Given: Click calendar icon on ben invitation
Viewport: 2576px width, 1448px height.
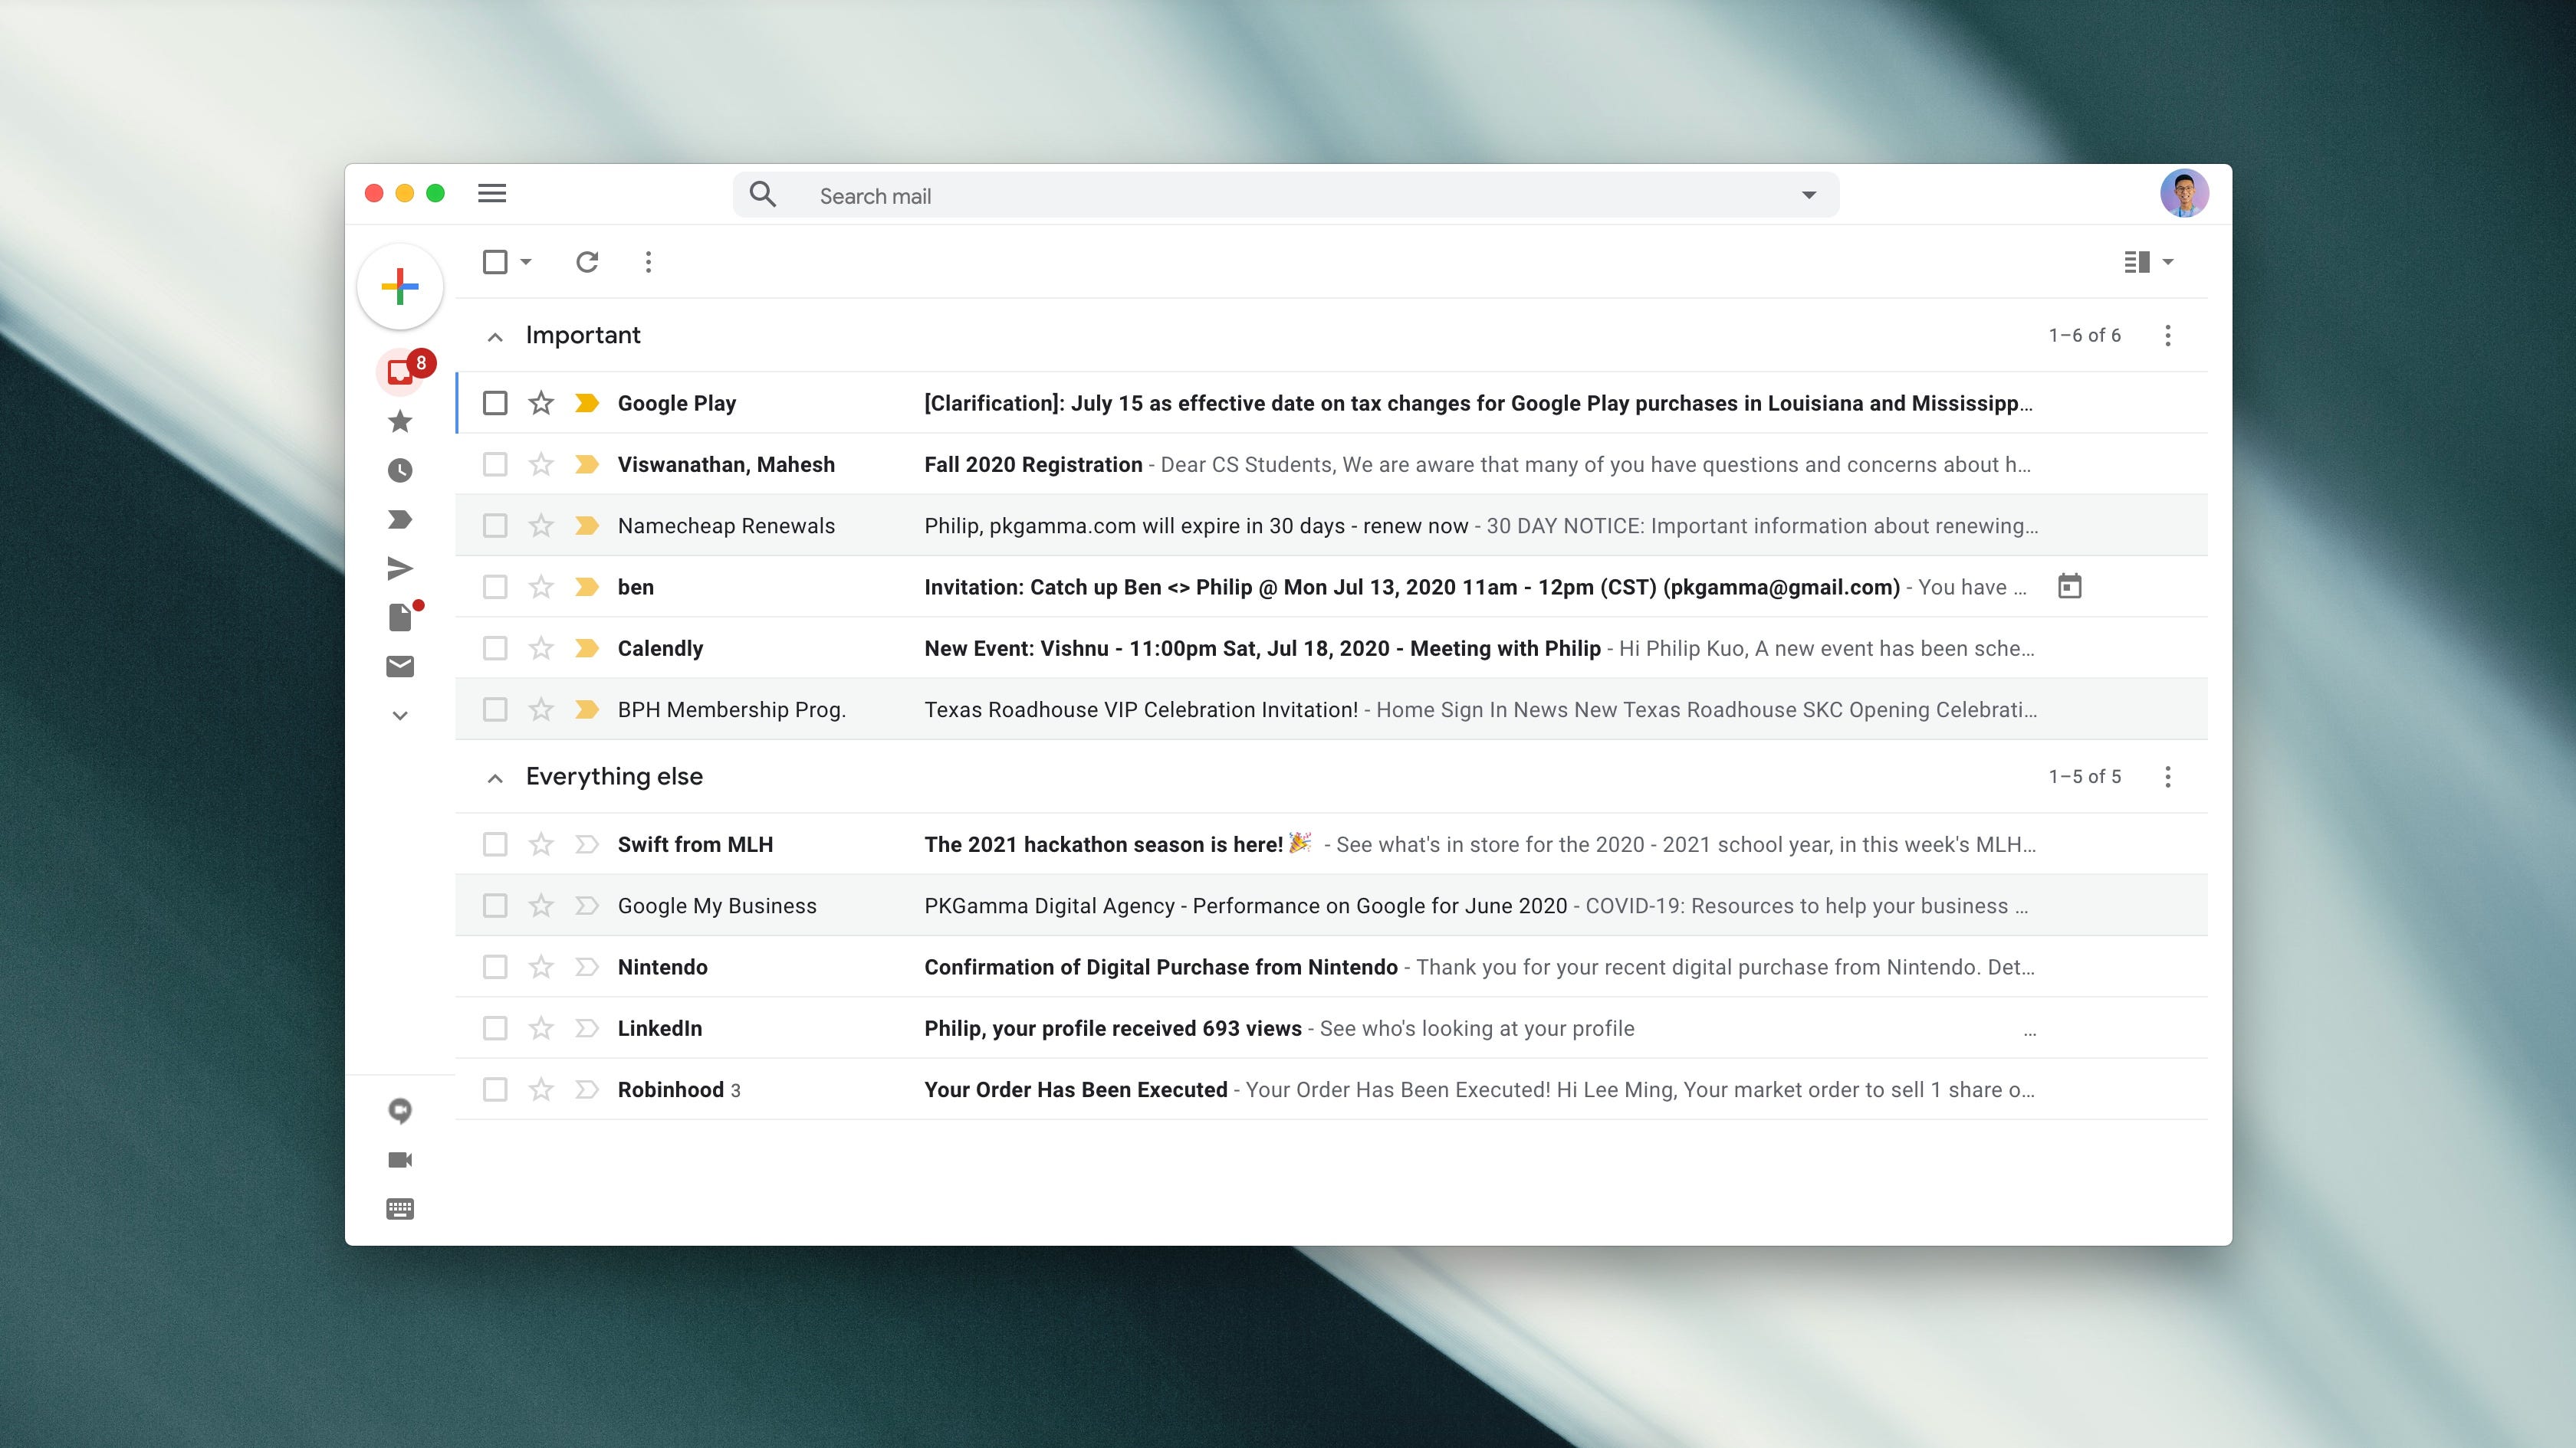Looking at the screenshot, I should (x=2070, y=587).
